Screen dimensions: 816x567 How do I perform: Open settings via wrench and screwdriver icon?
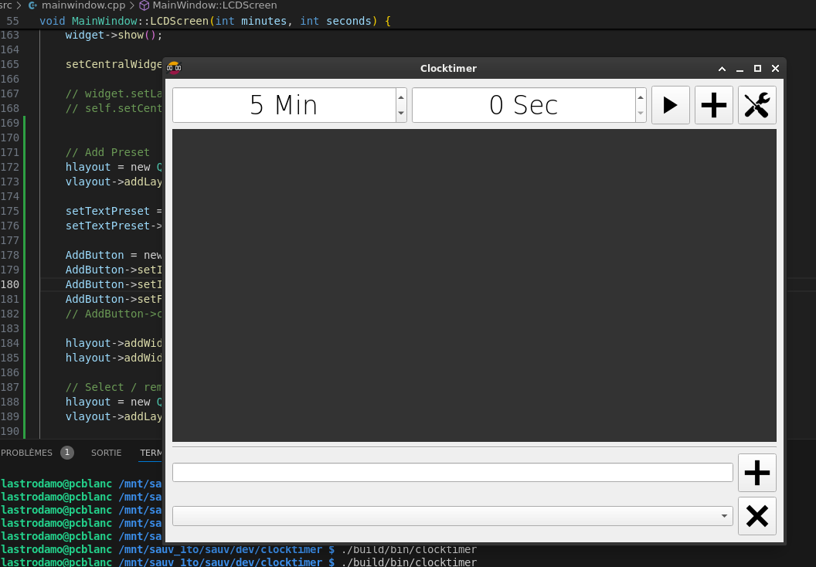(x=756, y=105)
